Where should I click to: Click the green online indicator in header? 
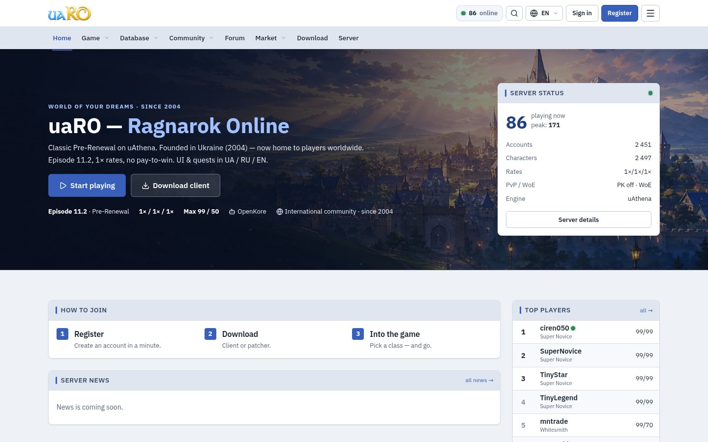pos(463,13)
